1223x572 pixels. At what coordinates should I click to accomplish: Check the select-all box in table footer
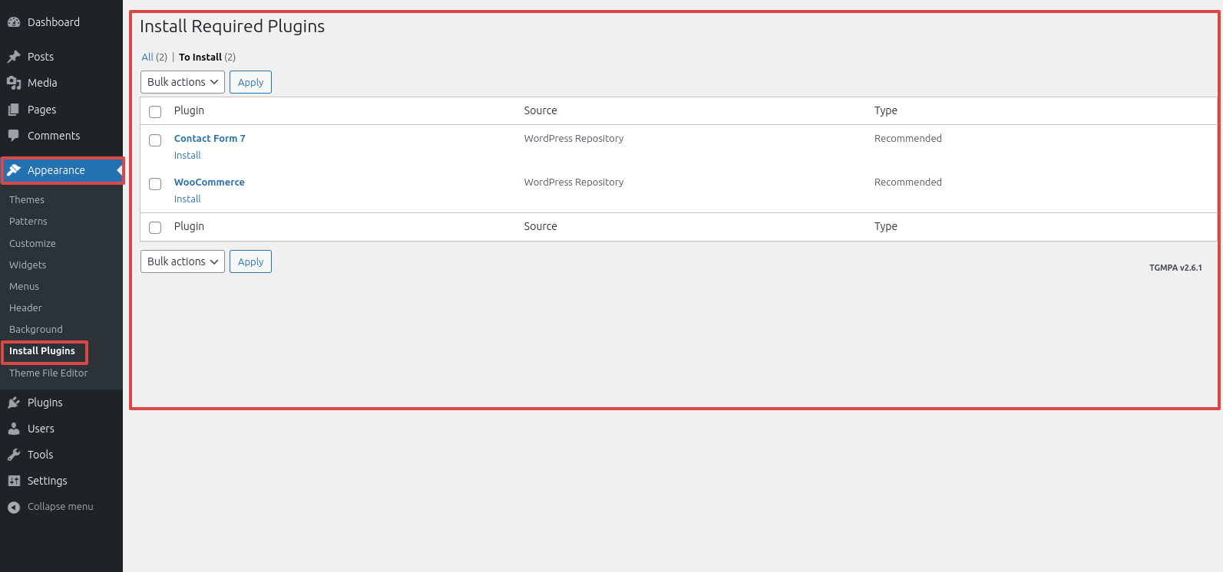click(x=155, y=228)
